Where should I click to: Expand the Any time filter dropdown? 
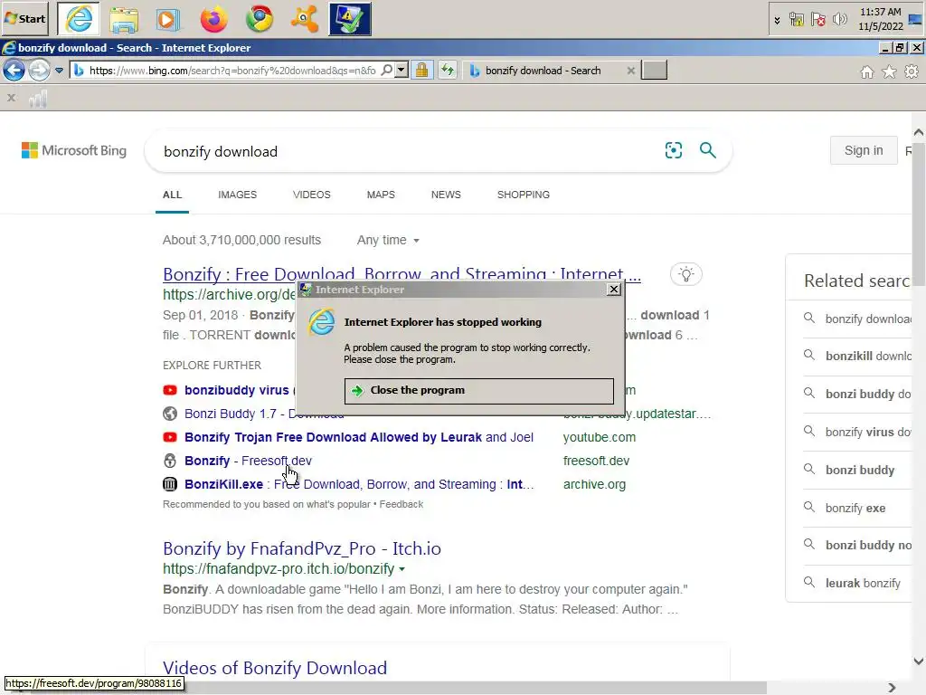388,240
